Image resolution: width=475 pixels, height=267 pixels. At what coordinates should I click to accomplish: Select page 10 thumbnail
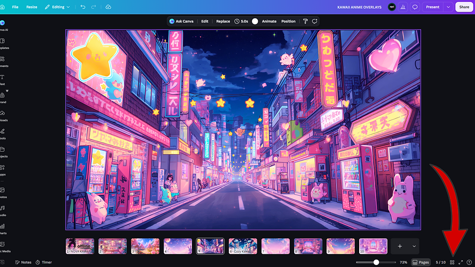pyautogui.click(x=373, y=246)
